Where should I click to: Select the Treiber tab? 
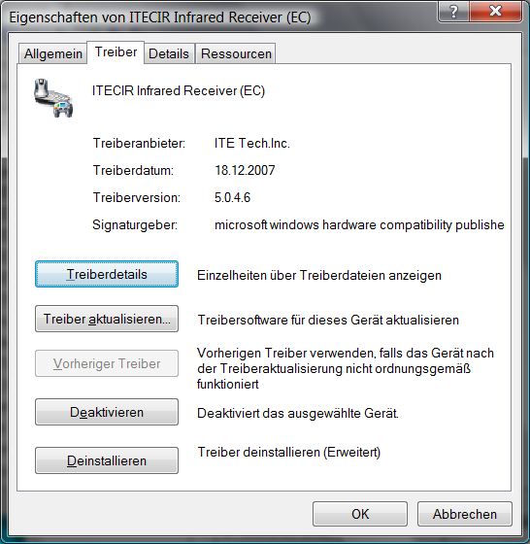(116, 52)
